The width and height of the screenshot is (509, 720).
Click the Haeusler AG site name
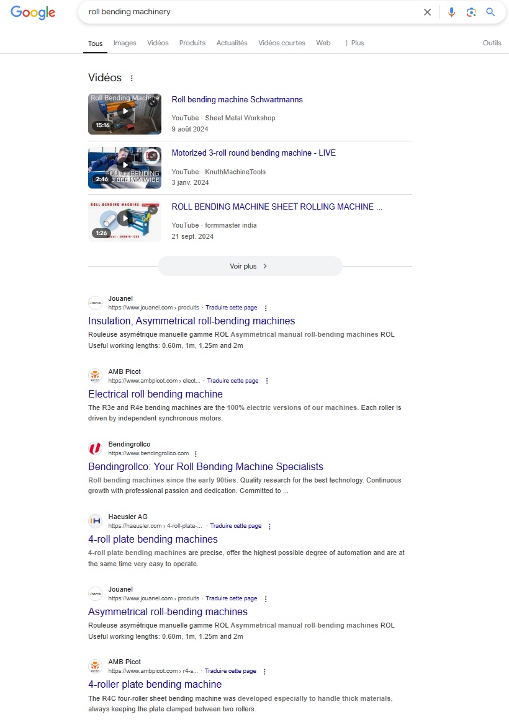128,517
